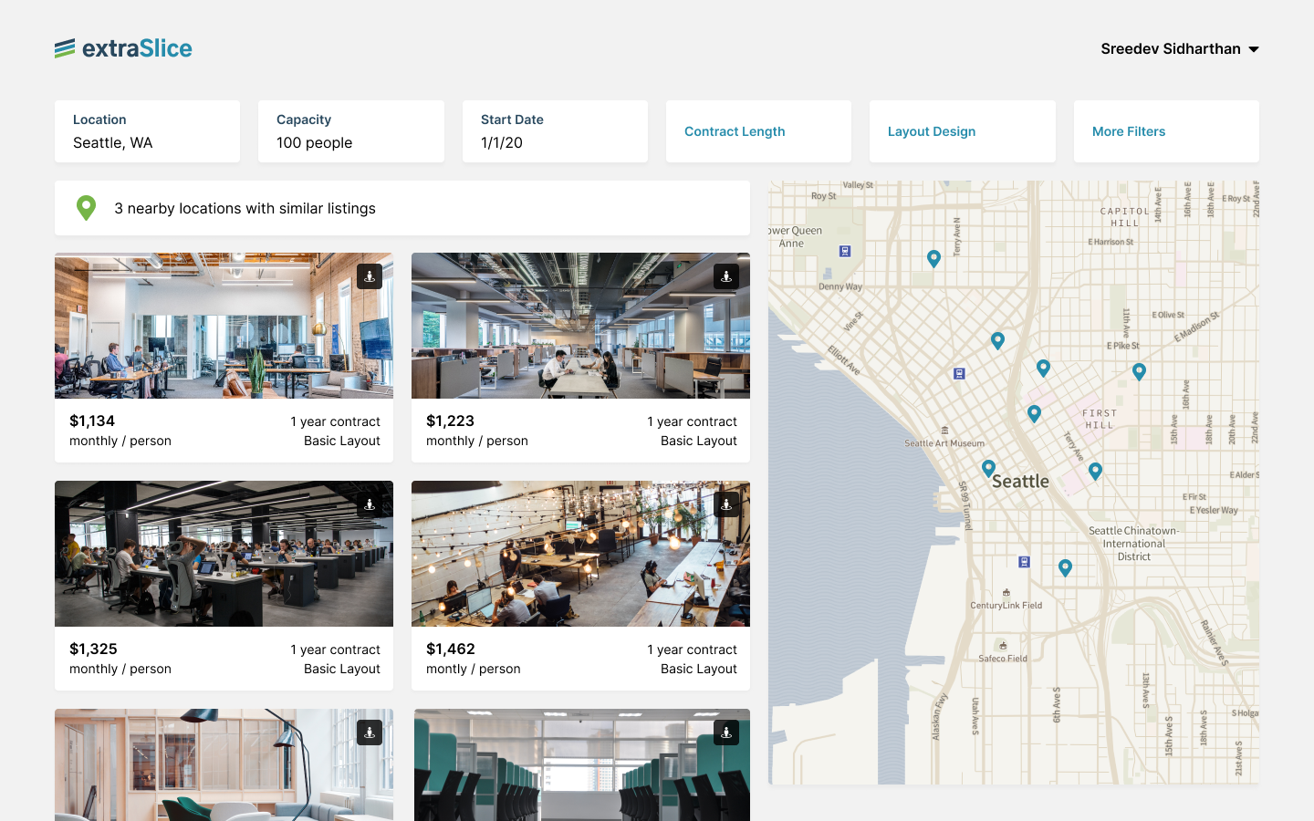The height and width of the screenshot is (821, 1314).
Task: Open the Contract Length filter
Action: click(758, 131)
